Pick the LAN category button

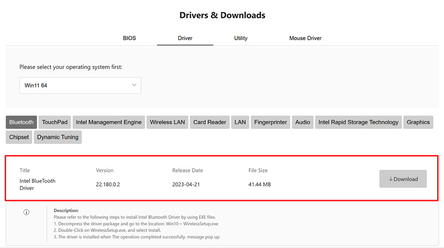[240, 122]
